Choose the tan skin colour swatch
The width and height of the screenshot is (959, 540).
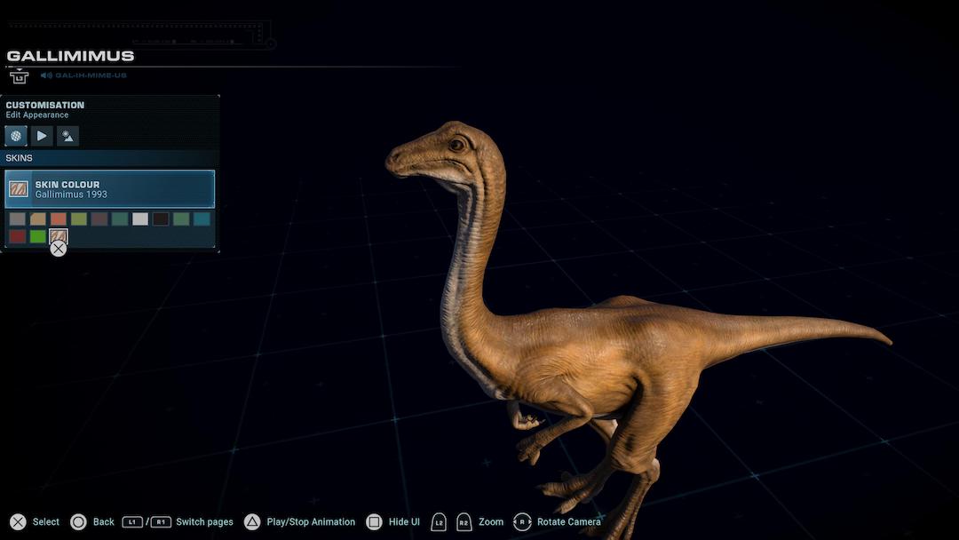(x=38, y=219)
